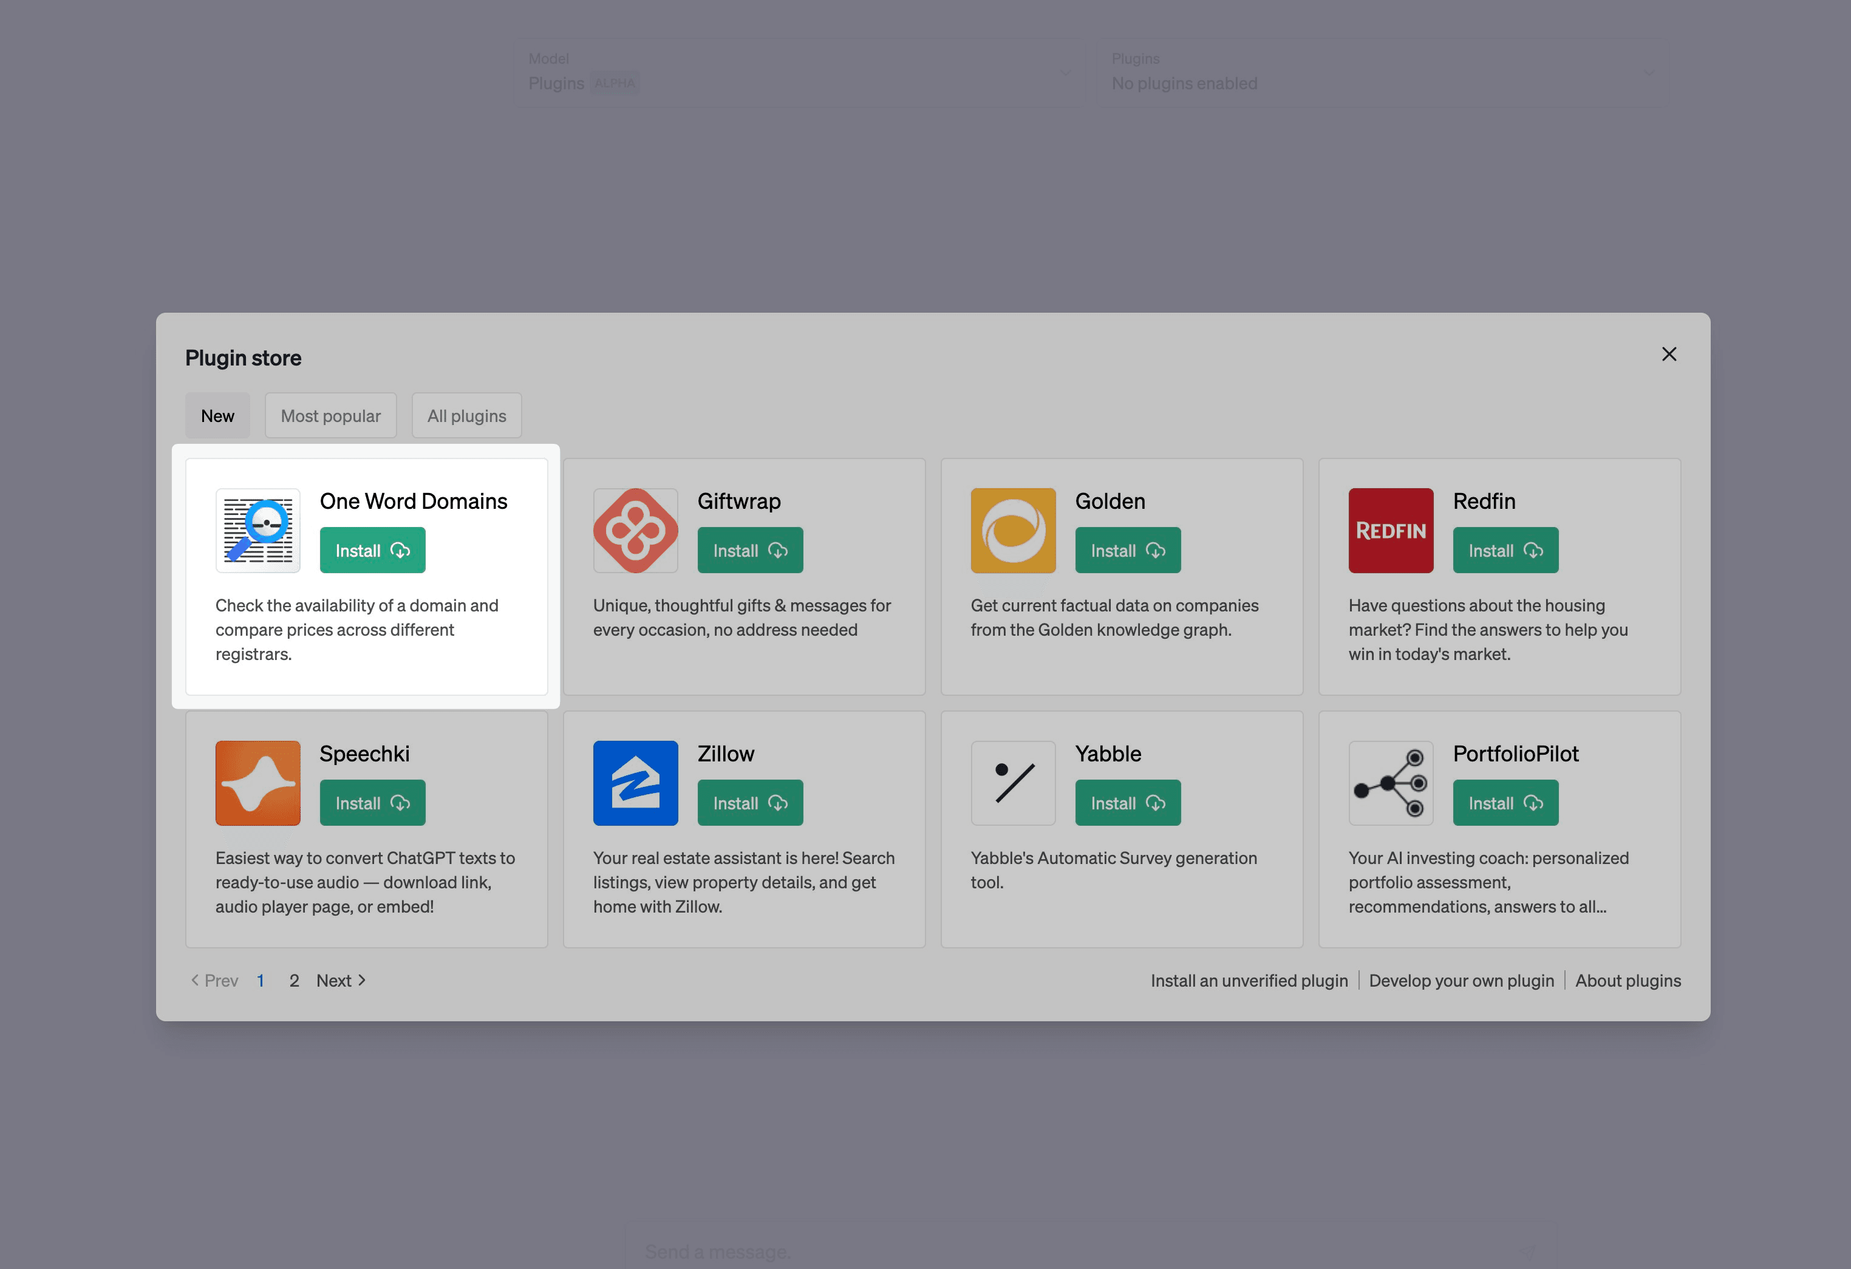Click Yabble's Automatic Survey generation description

pyautogui.click(x=1114, y=870)
